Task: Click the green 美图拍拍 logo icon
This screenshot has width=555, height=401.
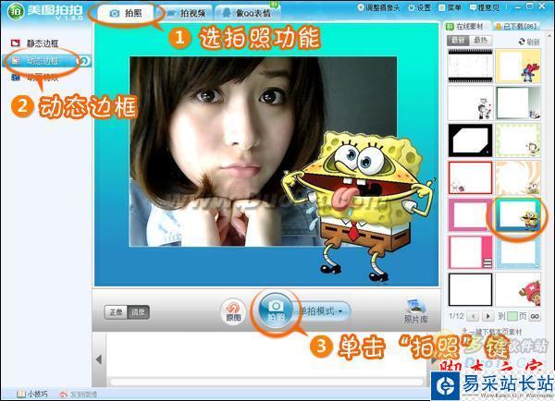Action: point(16,11)
